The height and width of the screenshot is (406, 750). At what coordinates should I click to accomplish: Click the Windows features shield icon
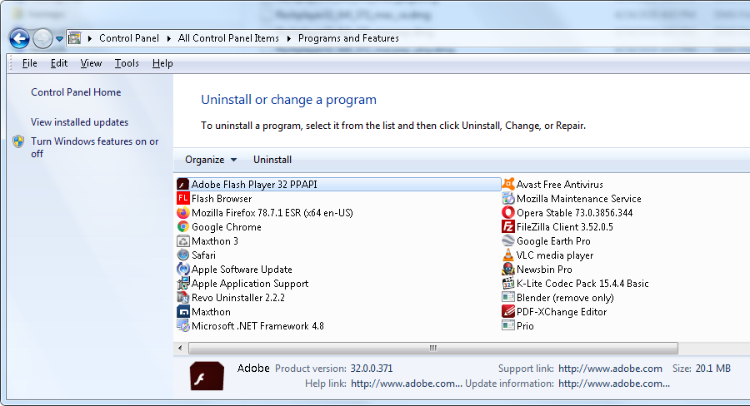coord(18,141)
